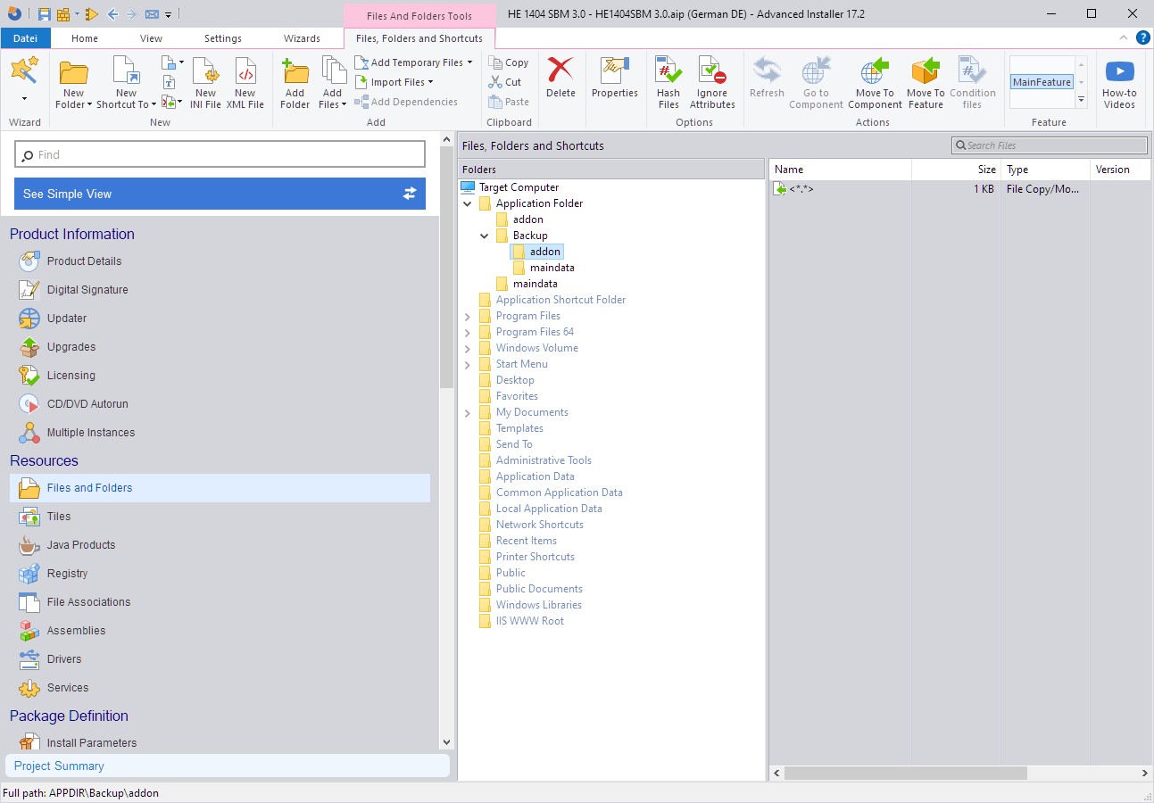Expand the My Documents node
The height and width of the screenshot is (803, 1154).
(467, 412)
